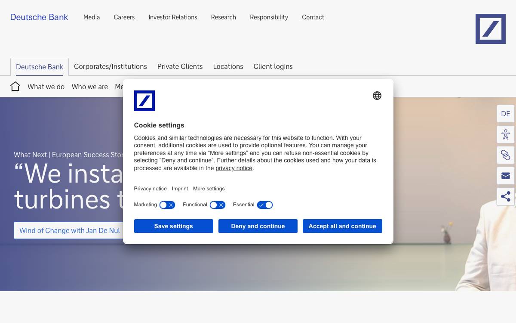Open the Research menu item
This screenshot has width=516, height=323.
tap(224, 17)
